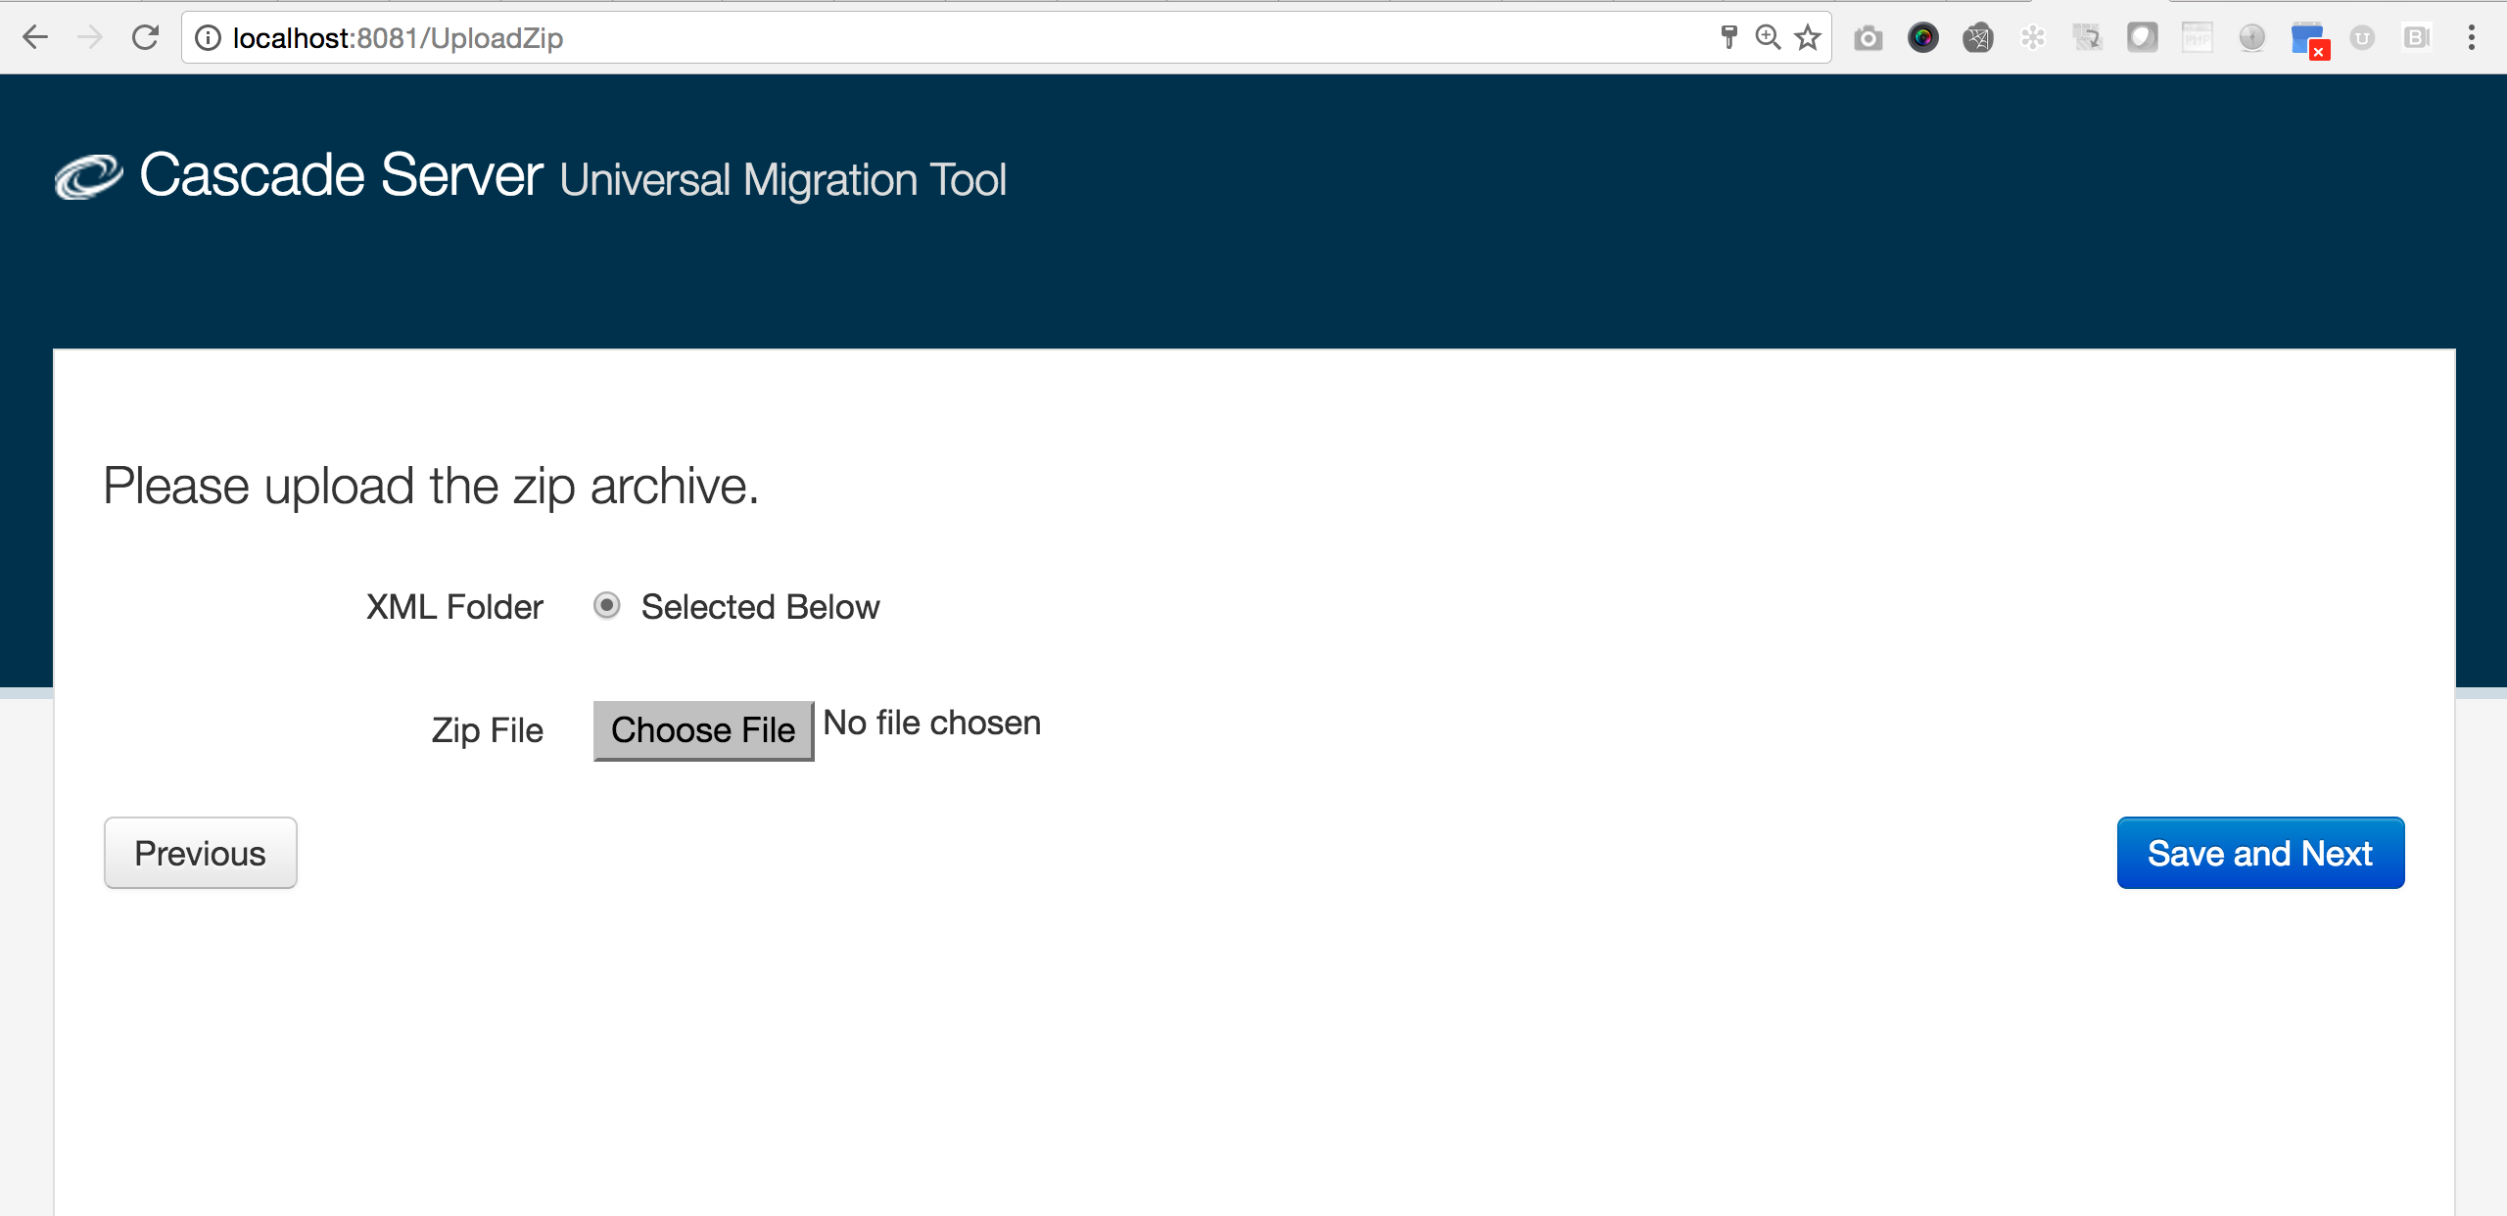Click the 'Cascade Server' title text

coord(341,175)
